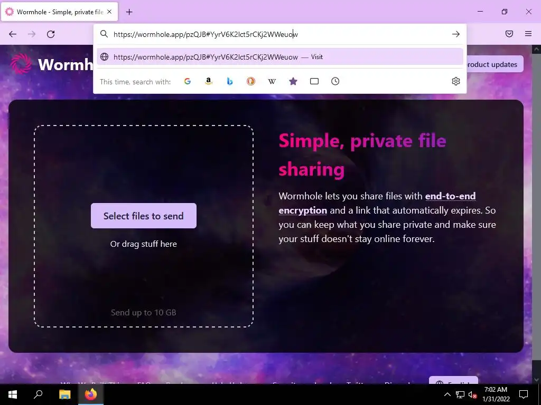Image resolution: width=541 pixels, height=405 pixels.
Task: Search this time with Amazon
Action: 208,81
